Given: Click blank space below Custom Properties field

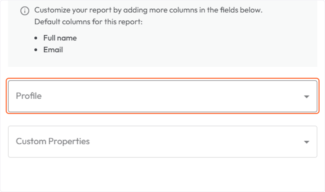Looking at the screenshot, I should [162, 173].
